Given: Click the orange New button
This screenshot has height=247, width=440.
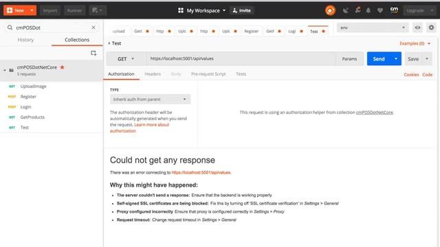Looking at the screenshot, I should [x=16, y=10].
